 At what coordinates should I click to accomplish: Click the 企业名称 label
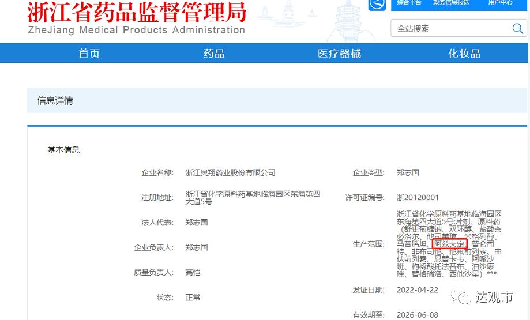157,172
